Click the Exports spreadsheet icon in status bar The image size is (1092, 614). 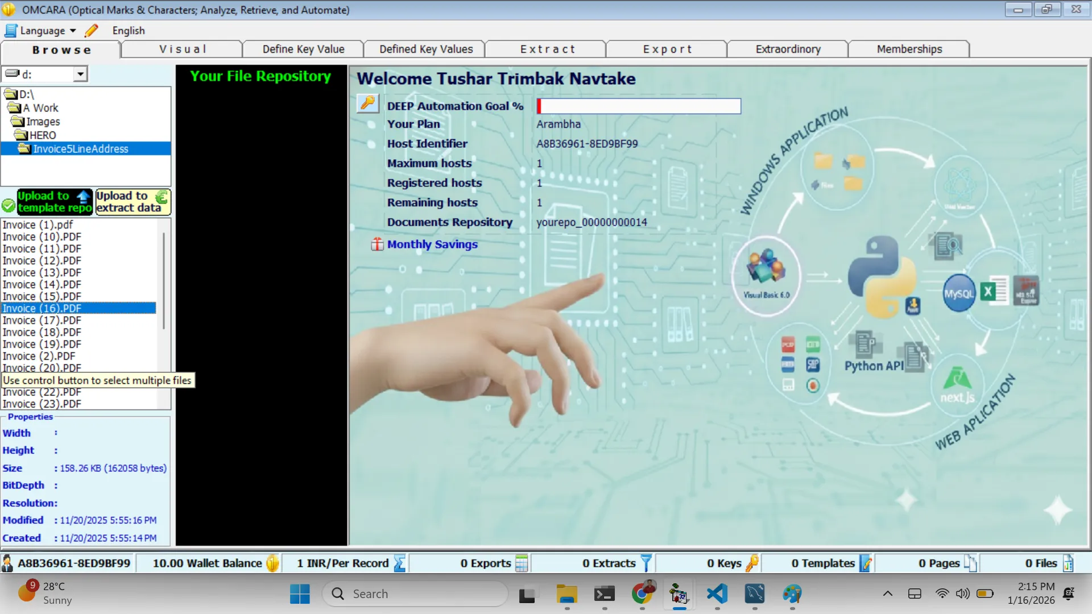click(521, 563)
